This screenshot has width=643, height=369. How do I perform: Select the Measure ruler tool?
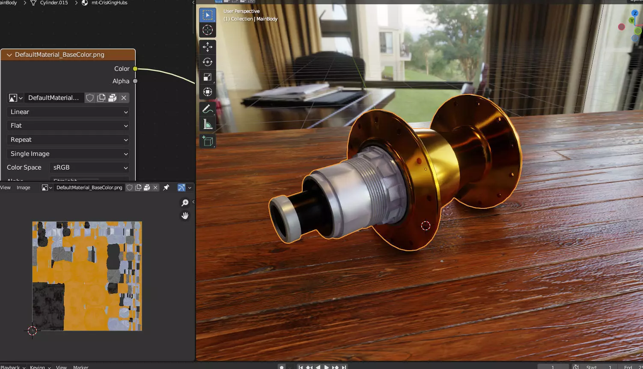pyautogui.click(x=208, y=124)
